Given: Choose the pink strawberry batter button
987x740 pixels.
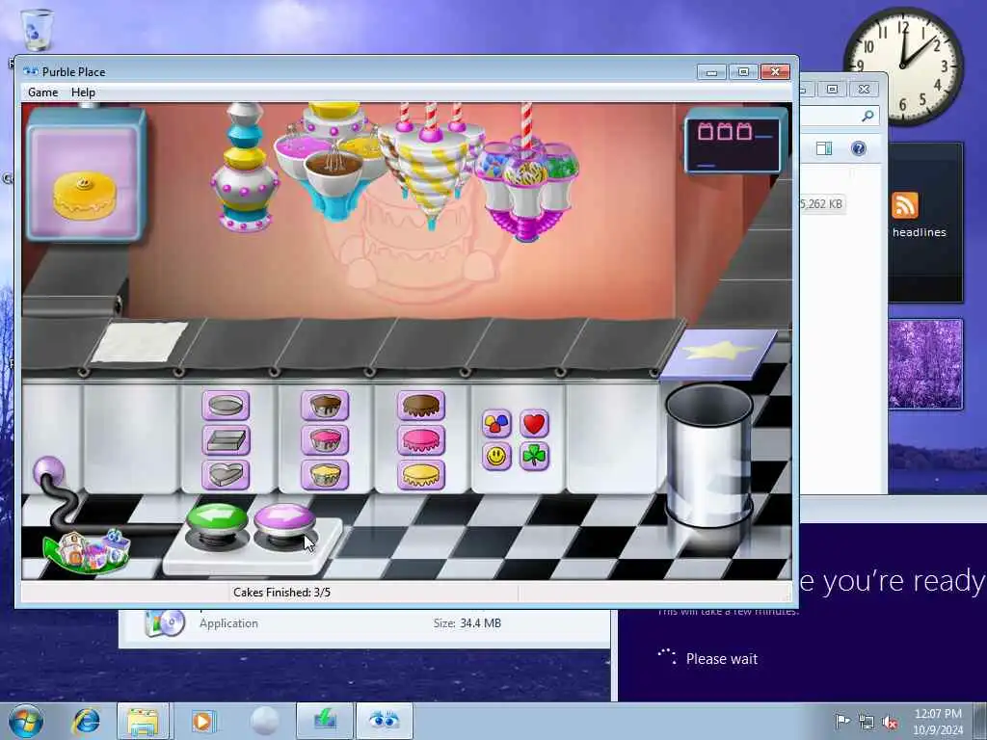Looking at the screenshot, I should (325, 439).
